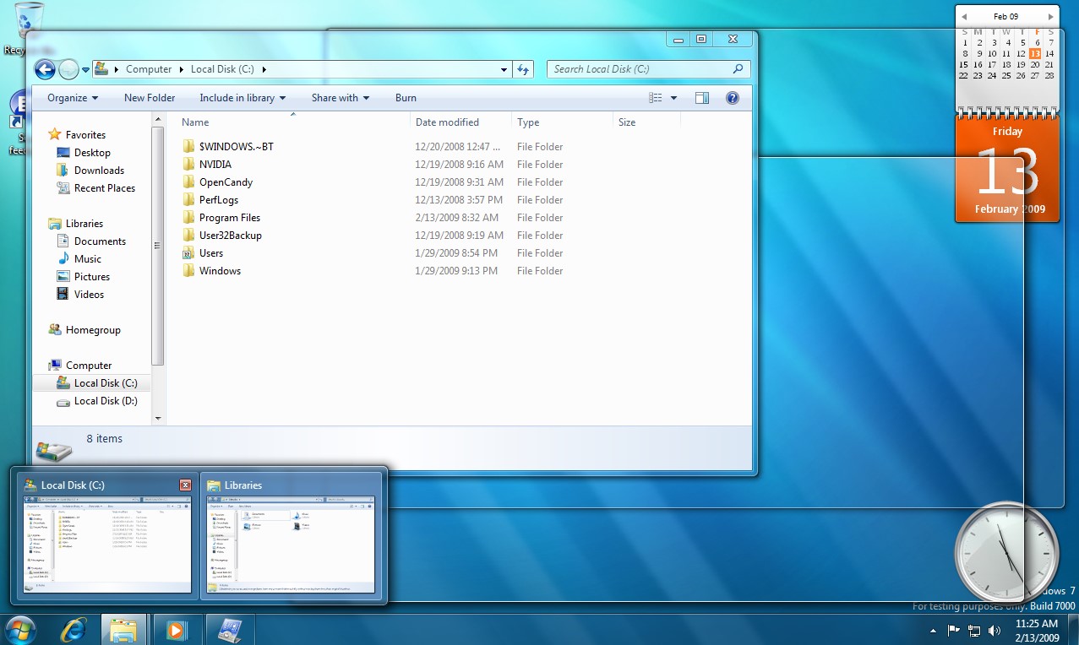Click the Burn button
The height and width of the screenshot is (645, 1079).
(x=406, y=98)
